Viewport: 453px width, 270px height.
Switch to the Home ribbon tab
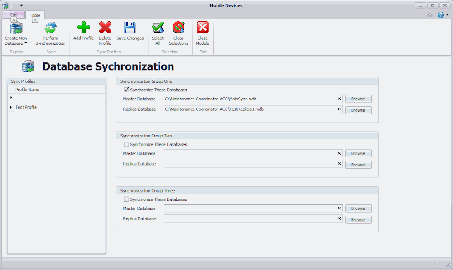35,15
